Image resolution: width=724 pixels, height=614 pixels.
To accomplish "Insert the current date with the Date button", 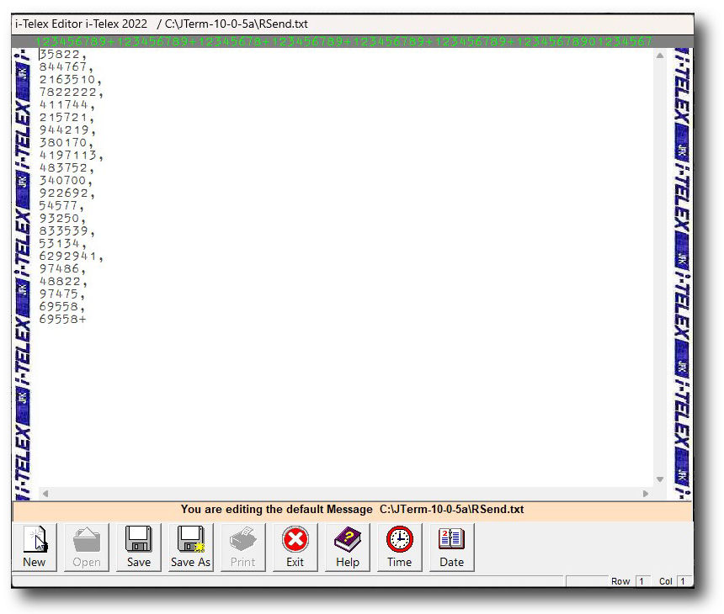I will (x=451, y=547).
